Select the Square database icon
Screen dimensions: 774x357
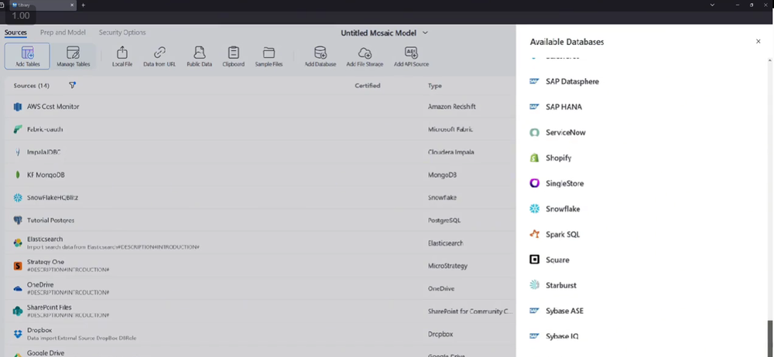(x=534, y=260)
